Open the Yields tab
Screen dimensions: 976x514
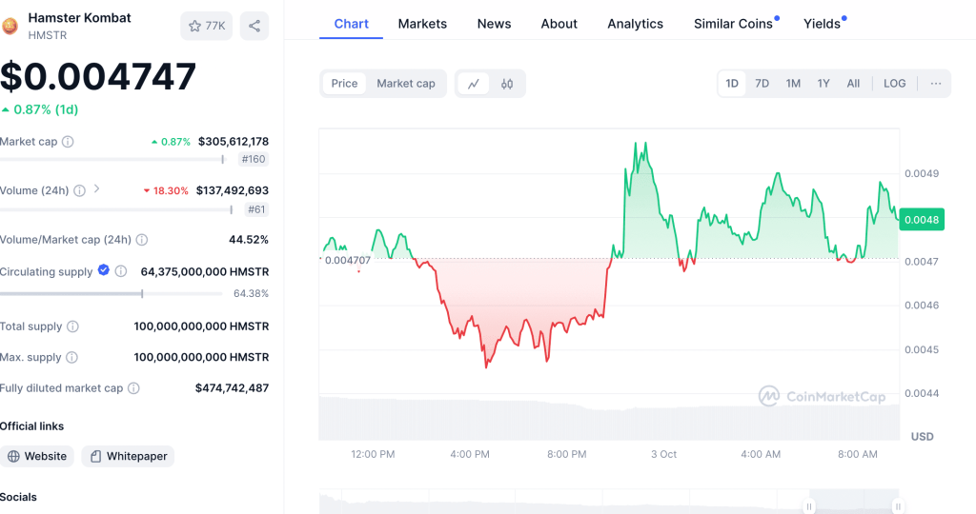click(823, 24)
